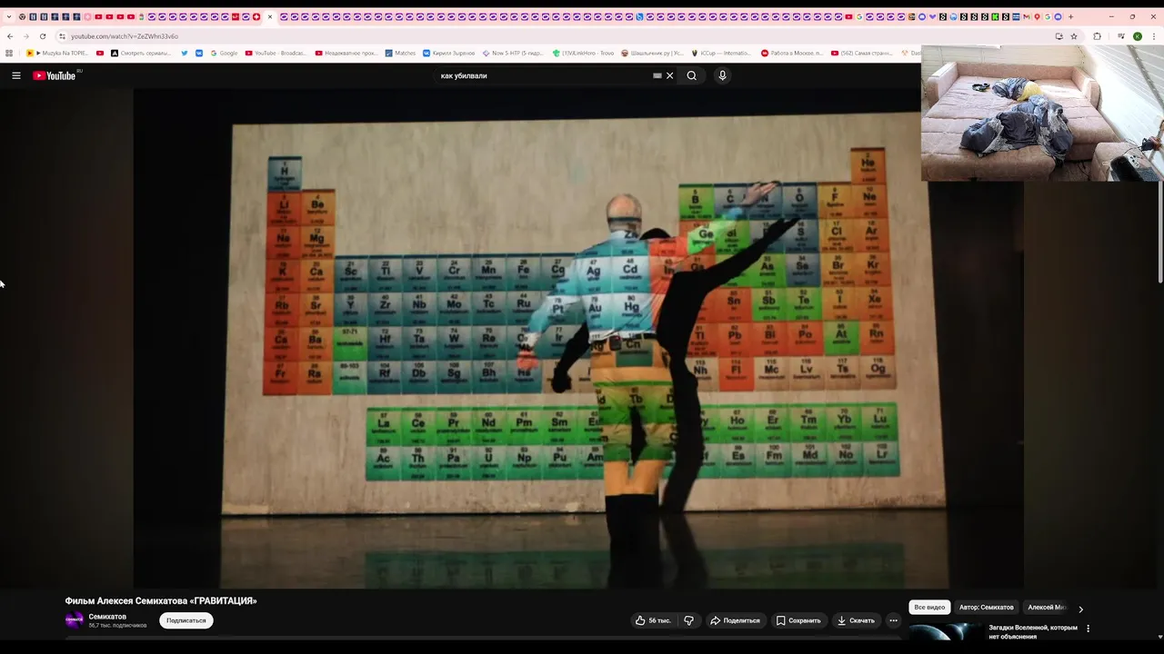Image resolution: width=1164 pixels, height=654 pixels.
Task: Open the '(562) Самая стран...' bookmark
Action: (862, 53)
